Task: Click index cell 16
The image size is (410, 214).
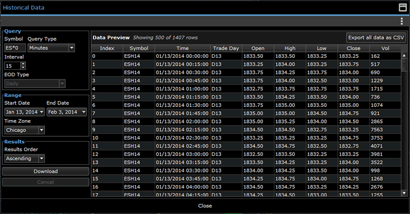Action: (107, 187)
